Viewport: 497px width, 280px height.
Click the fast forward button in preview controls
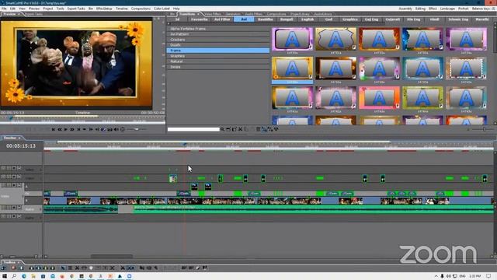pos(72,130)
